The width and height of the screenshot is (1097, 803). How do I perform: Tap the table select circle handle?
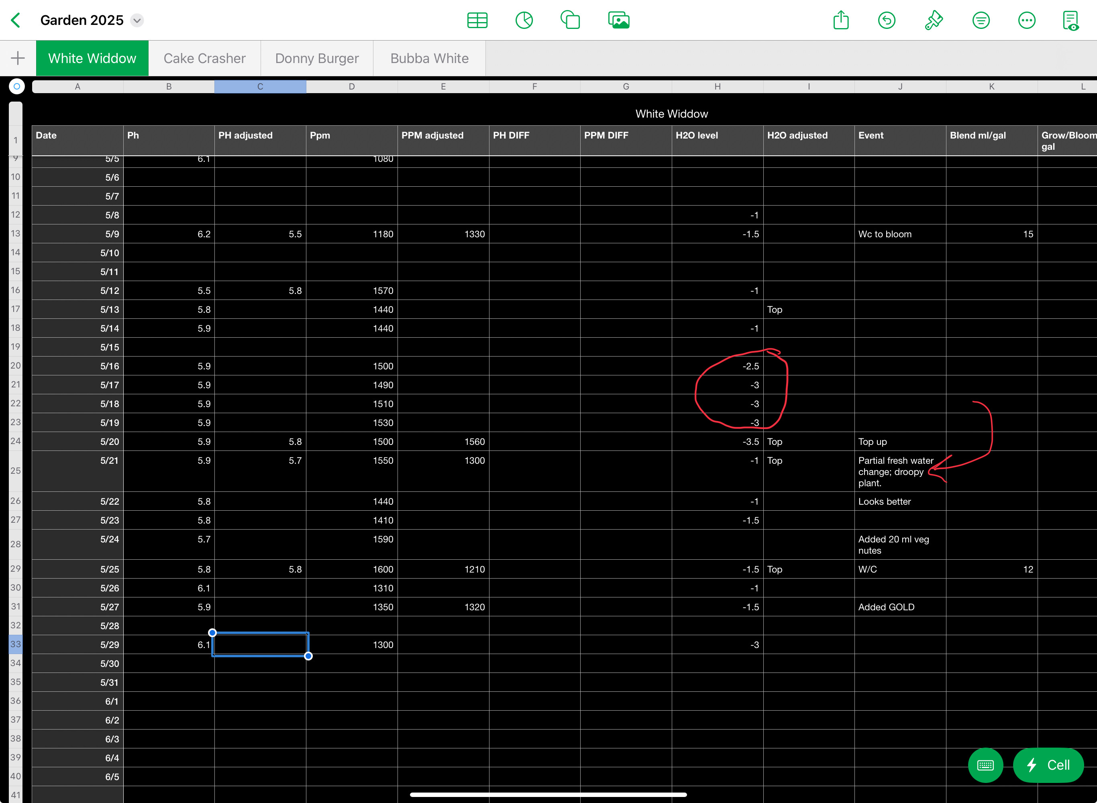[x=16, y=86]
